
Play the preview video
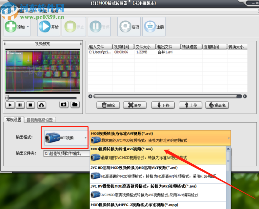click(x=10, y=105)
